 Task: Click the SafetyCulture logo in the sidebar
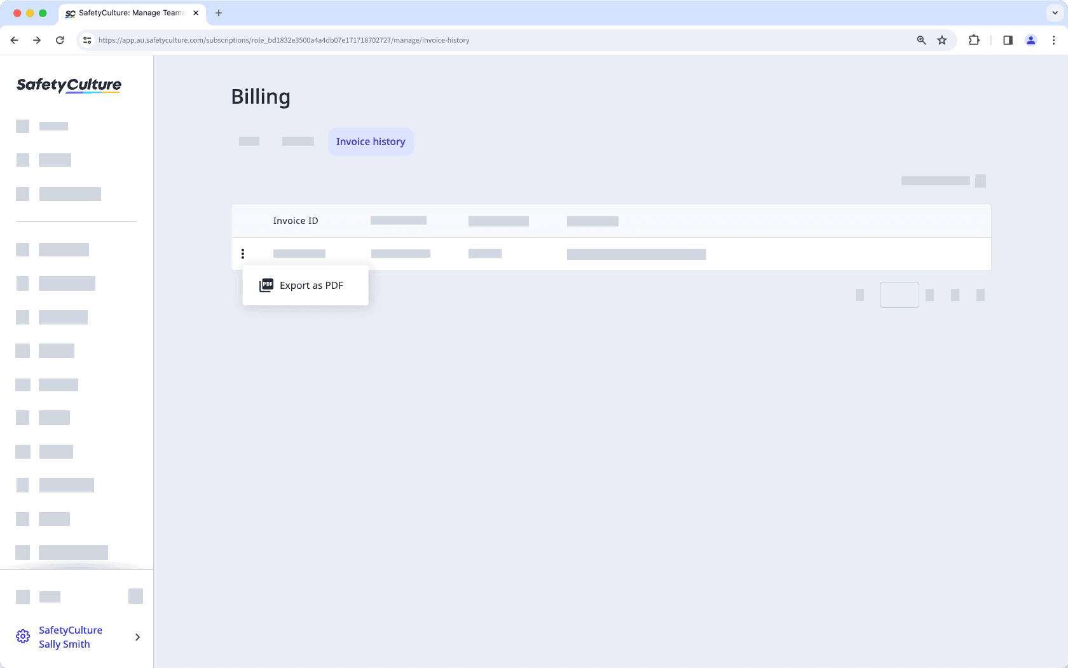(x=68, y=85)
